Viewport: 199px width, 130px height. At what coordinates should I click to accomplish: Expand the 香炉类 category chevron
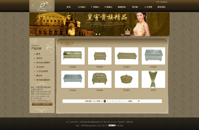pyautogui.click(x=34, y=58)
